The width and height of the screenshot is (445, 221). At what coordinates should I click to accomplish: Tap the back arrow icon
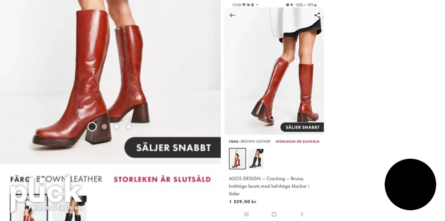point(232,15)
